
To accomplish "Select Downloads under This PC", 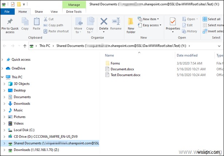I will click(x=22, y=104).
